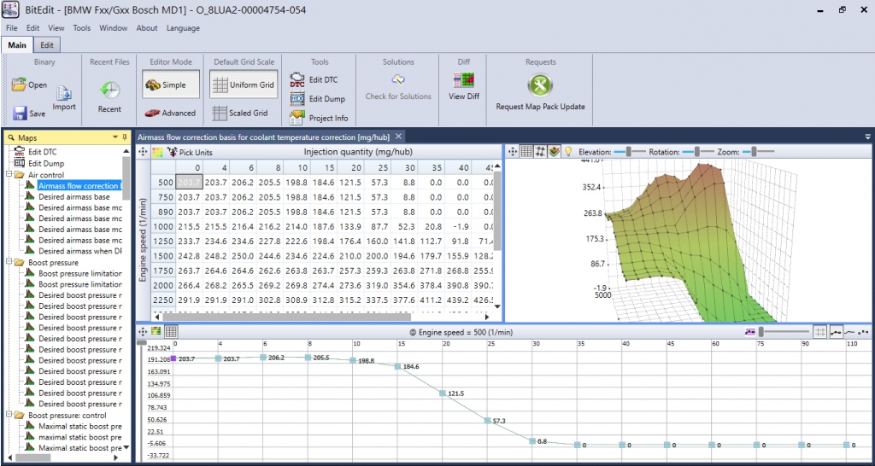875x466 pixels.
Task: Click the table color heatmap icon
Action: coord(157,152)
